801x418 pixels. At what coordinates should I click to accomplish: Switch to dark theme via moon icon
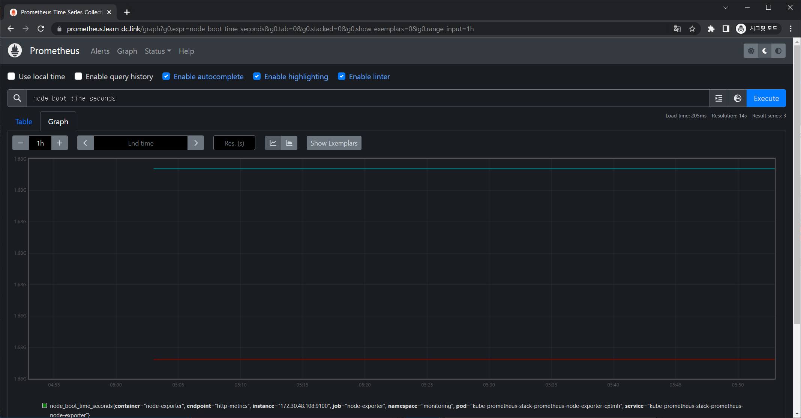click(x=765, y=51)
